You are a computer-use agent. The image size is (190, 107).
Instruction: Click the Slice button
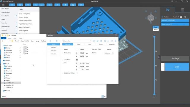[x=177, y=67]
